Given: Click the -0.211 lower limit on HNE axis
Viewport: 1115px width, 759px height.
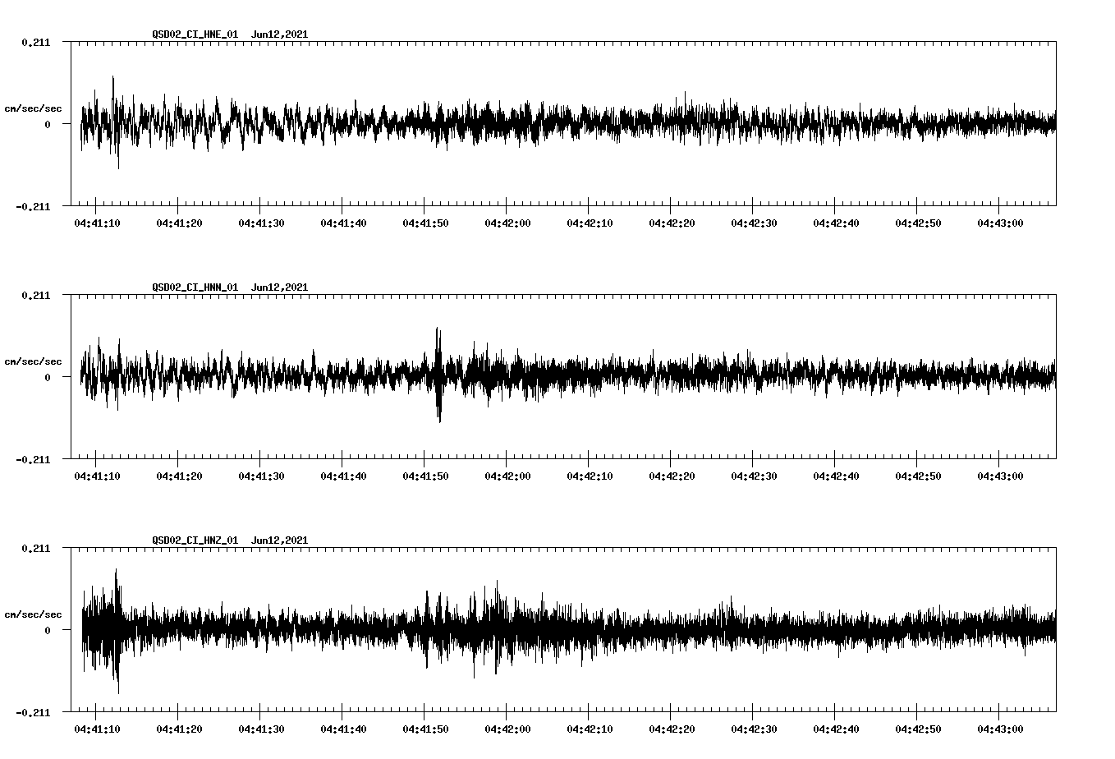Looking at the screenshot, I should point(33,207).
